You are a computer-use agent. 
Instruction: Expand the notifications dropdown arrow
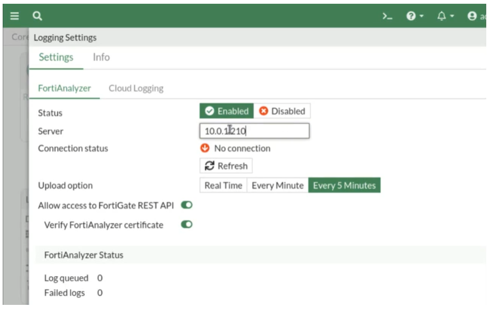pyautogui.click(x=452, y=15)
